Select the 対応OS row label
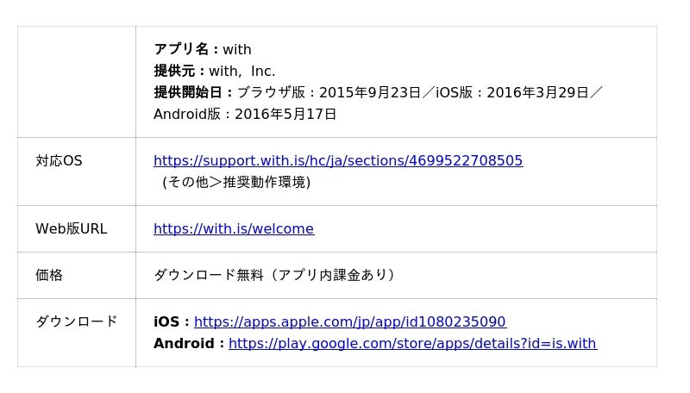 [59, 161]
